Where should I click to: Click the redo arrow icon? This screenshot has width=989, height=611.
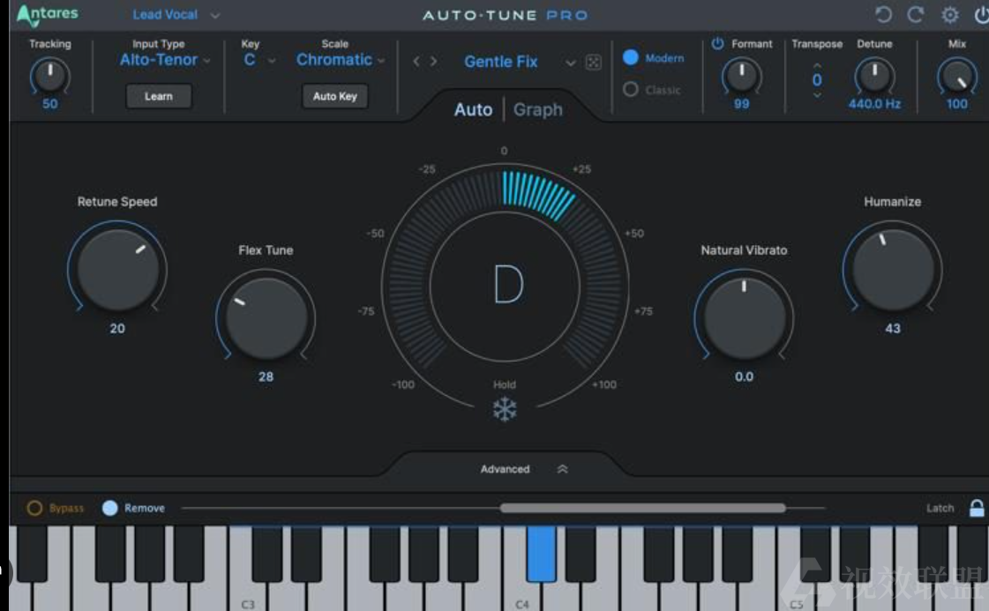[x=916, y=14]
